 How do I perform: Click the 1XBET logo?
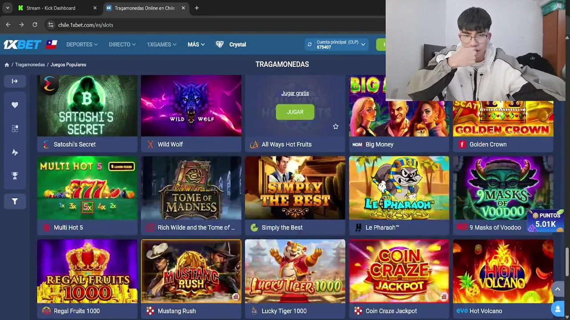click(x=22, y=44)
